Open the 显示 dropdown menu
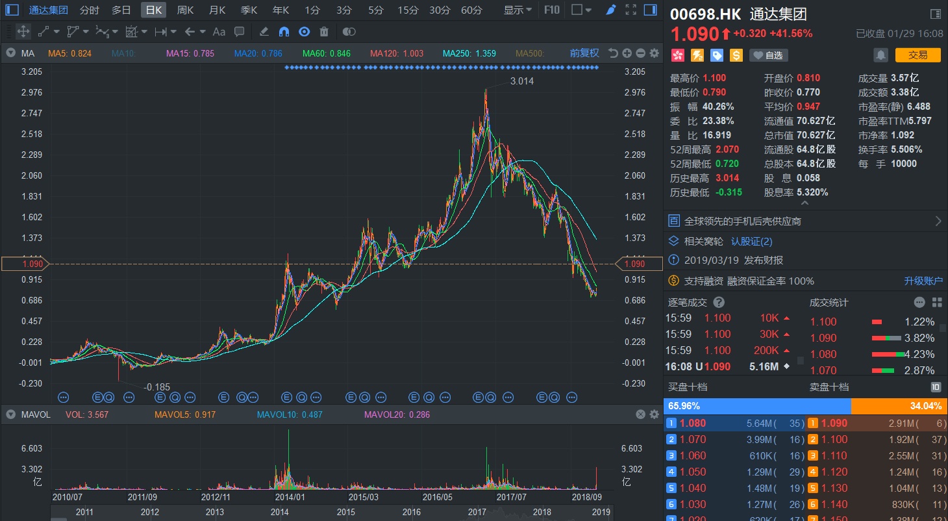This screenshot has height=521, width=948. point(518,10)
